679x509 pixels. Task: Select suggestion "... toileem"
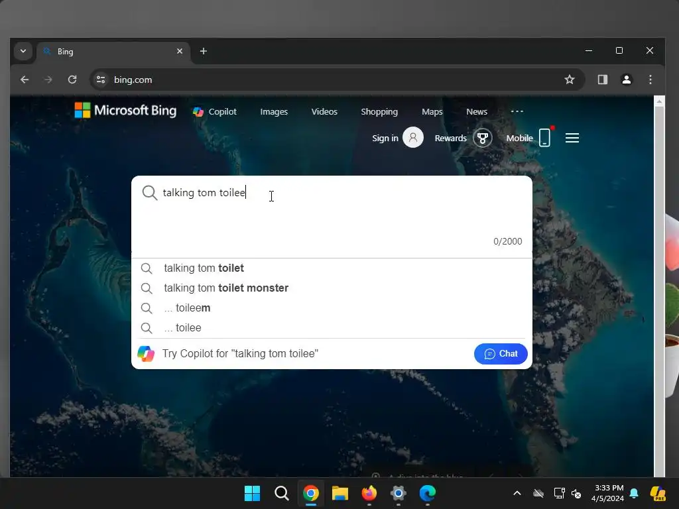(332, 308)
